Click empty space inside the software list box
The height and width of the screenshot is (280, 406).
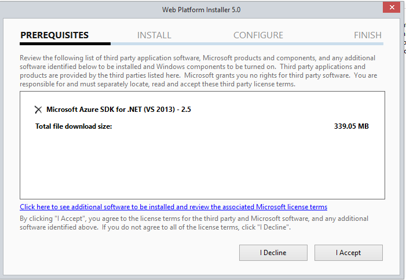click(x=202, y=168)
